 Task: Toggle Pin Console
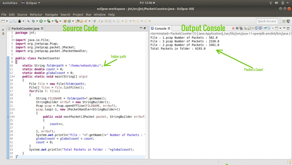click(265, 28)
